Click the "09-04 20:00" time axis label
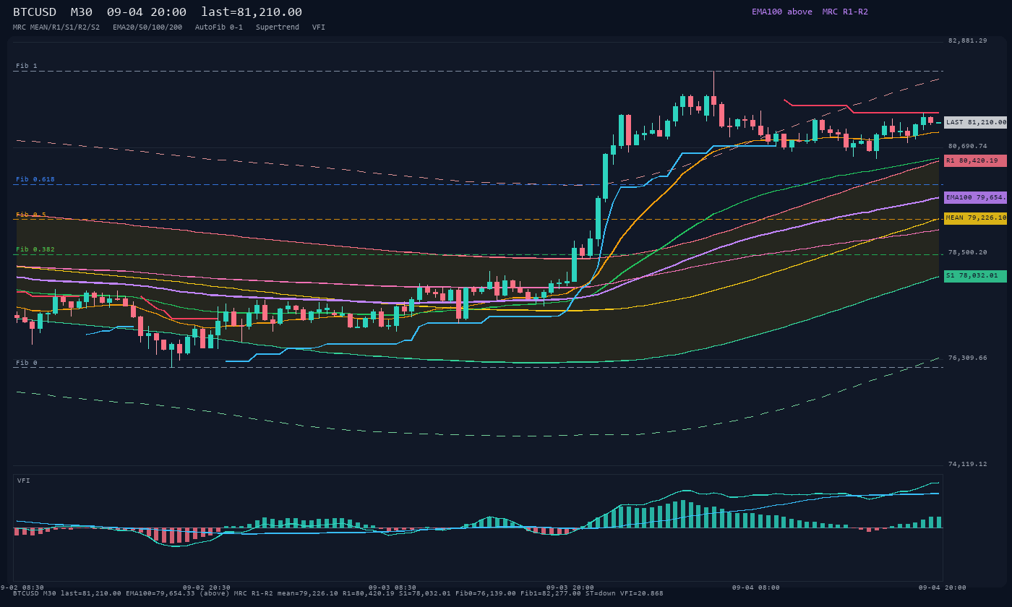1012x607 pixels. click(942, 587)
